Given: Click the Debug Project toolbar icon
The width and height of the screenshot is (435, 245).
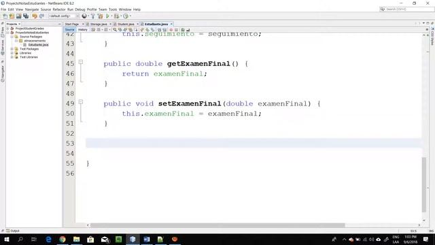Looking at the screenshot, I should pos(116,16).
